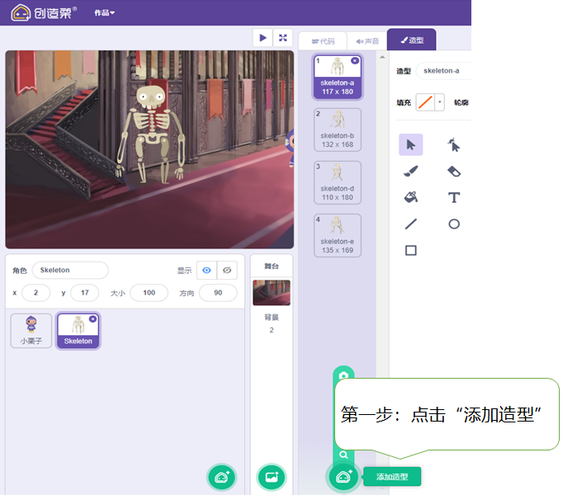
Task: Hide the sprite with crossed-eye icon
Action: click(227, 271)
